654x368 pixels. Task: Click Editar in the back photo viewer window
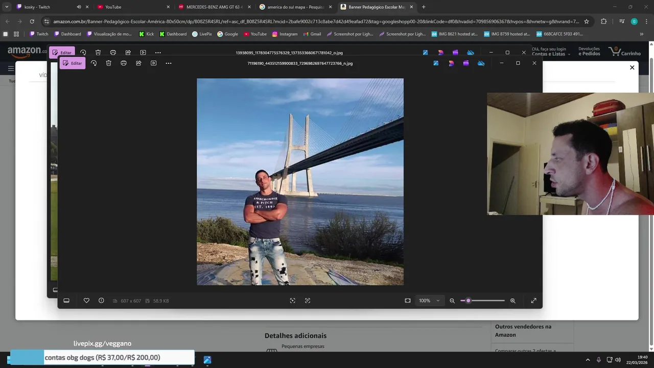coord(62,53)
